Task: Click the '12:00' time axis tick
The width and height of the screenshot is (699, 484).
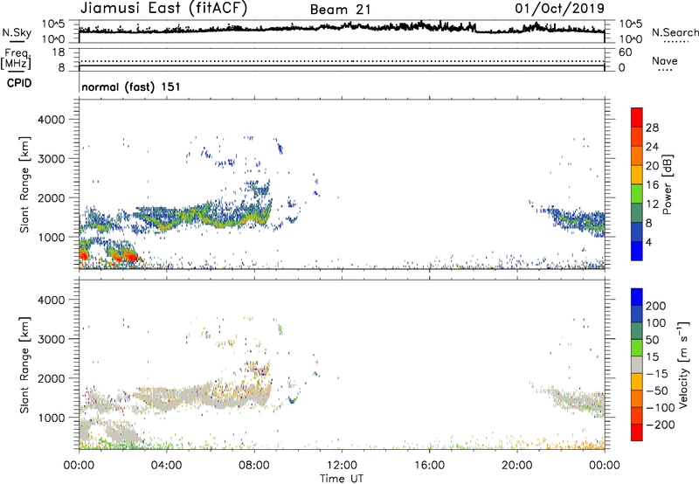Action: [x=342, y=466]
